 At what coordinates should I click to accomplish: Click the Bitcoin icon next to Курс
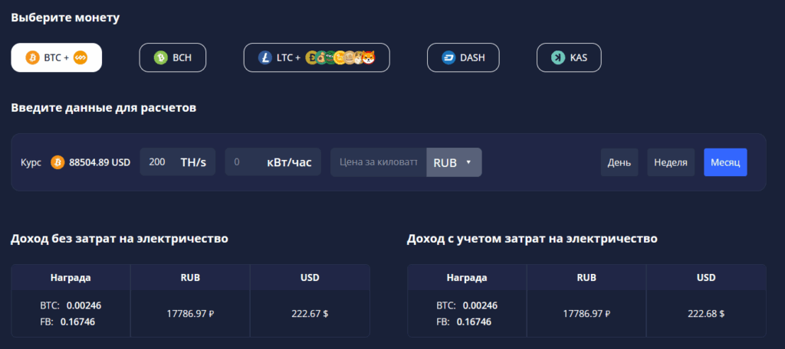(57, 162)
